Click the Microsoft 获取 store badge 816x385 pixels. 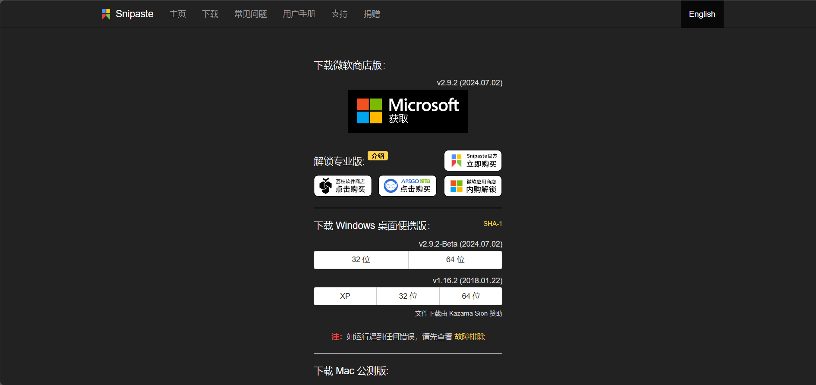[x=408, y=111]
